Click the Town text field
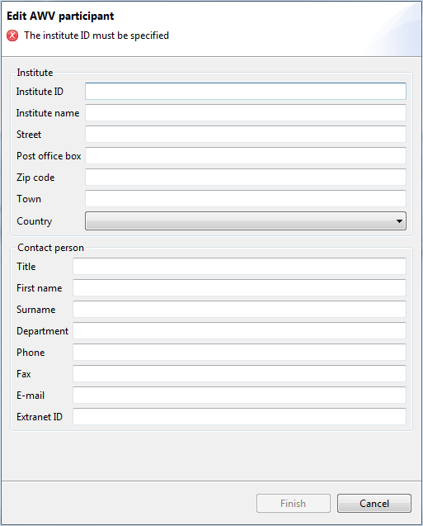 246,198
